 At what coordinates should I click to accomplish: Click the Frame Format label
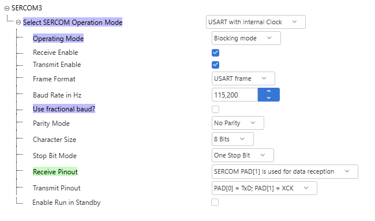tap(54, 79)
